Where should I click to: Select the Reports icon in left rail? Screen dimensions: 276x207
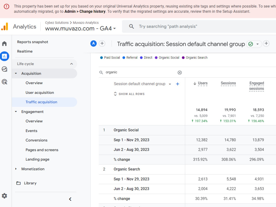tap(4, 56)
